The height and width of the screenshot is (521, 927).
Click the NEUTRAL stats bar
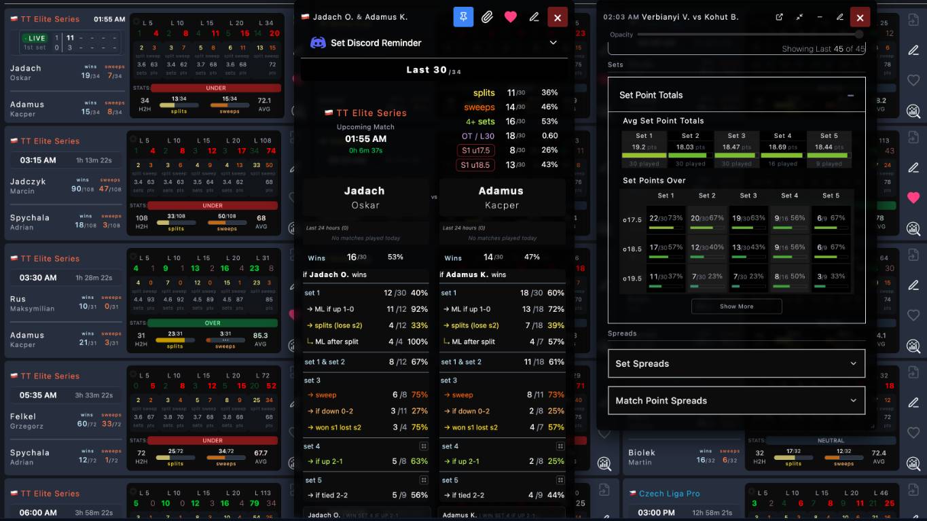pyautogui.click(x=831, y=441)
